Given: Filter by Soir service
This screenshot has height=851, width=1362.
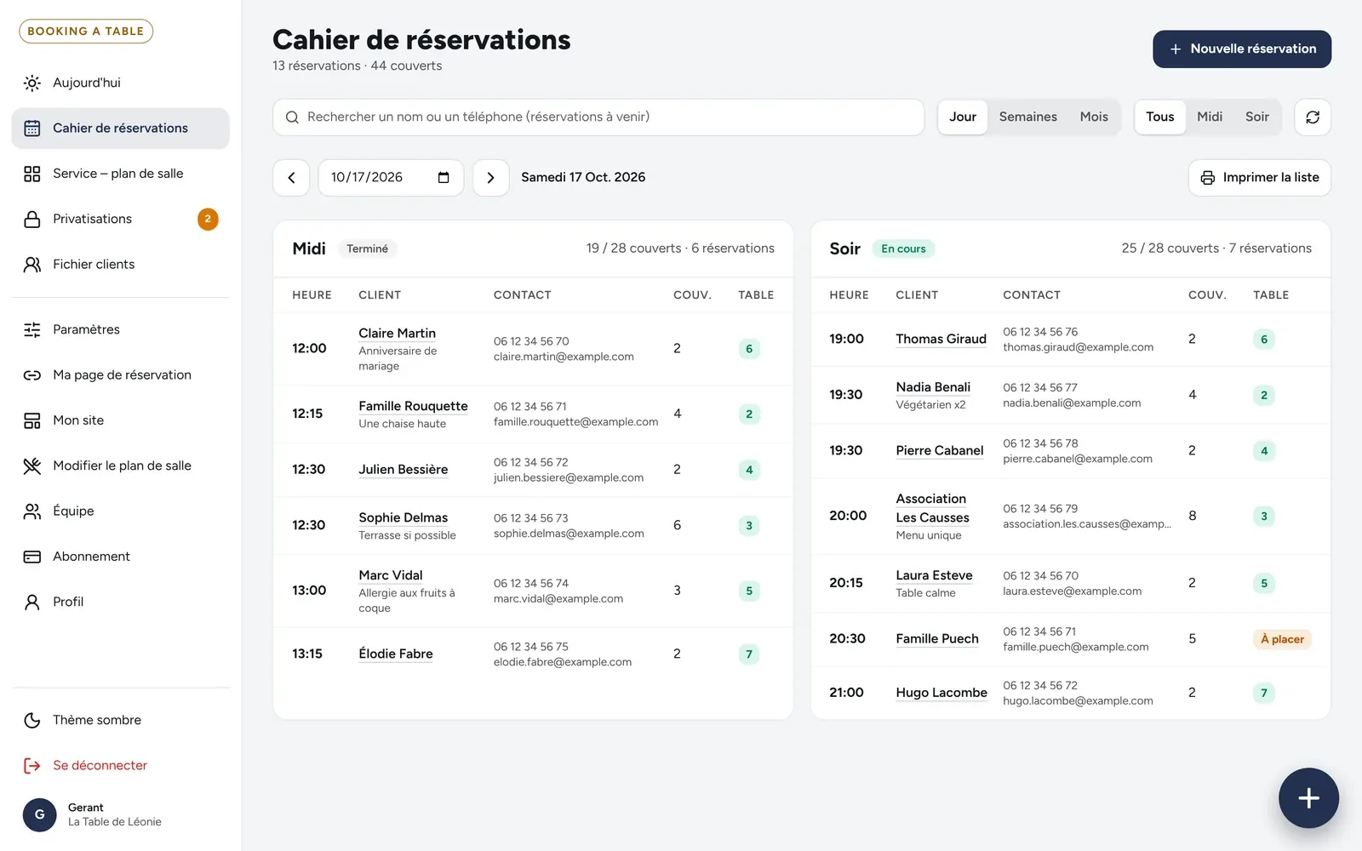Looking at the screenshot, I should [x=1256, y=117].
